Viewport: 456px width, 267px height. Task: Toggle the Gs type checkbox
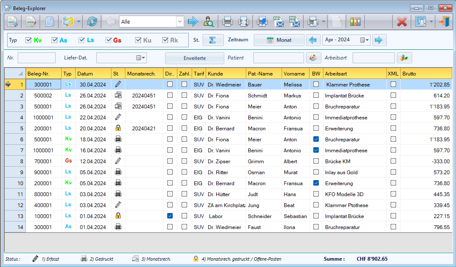[109, 40]
